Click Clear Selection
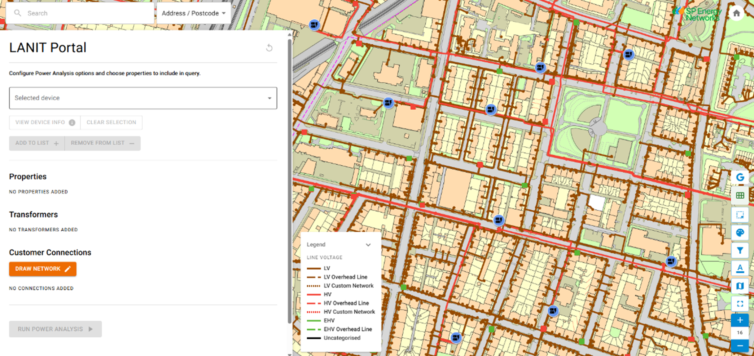The width and height of the screenshot is (754, 356). coord(111,122)
